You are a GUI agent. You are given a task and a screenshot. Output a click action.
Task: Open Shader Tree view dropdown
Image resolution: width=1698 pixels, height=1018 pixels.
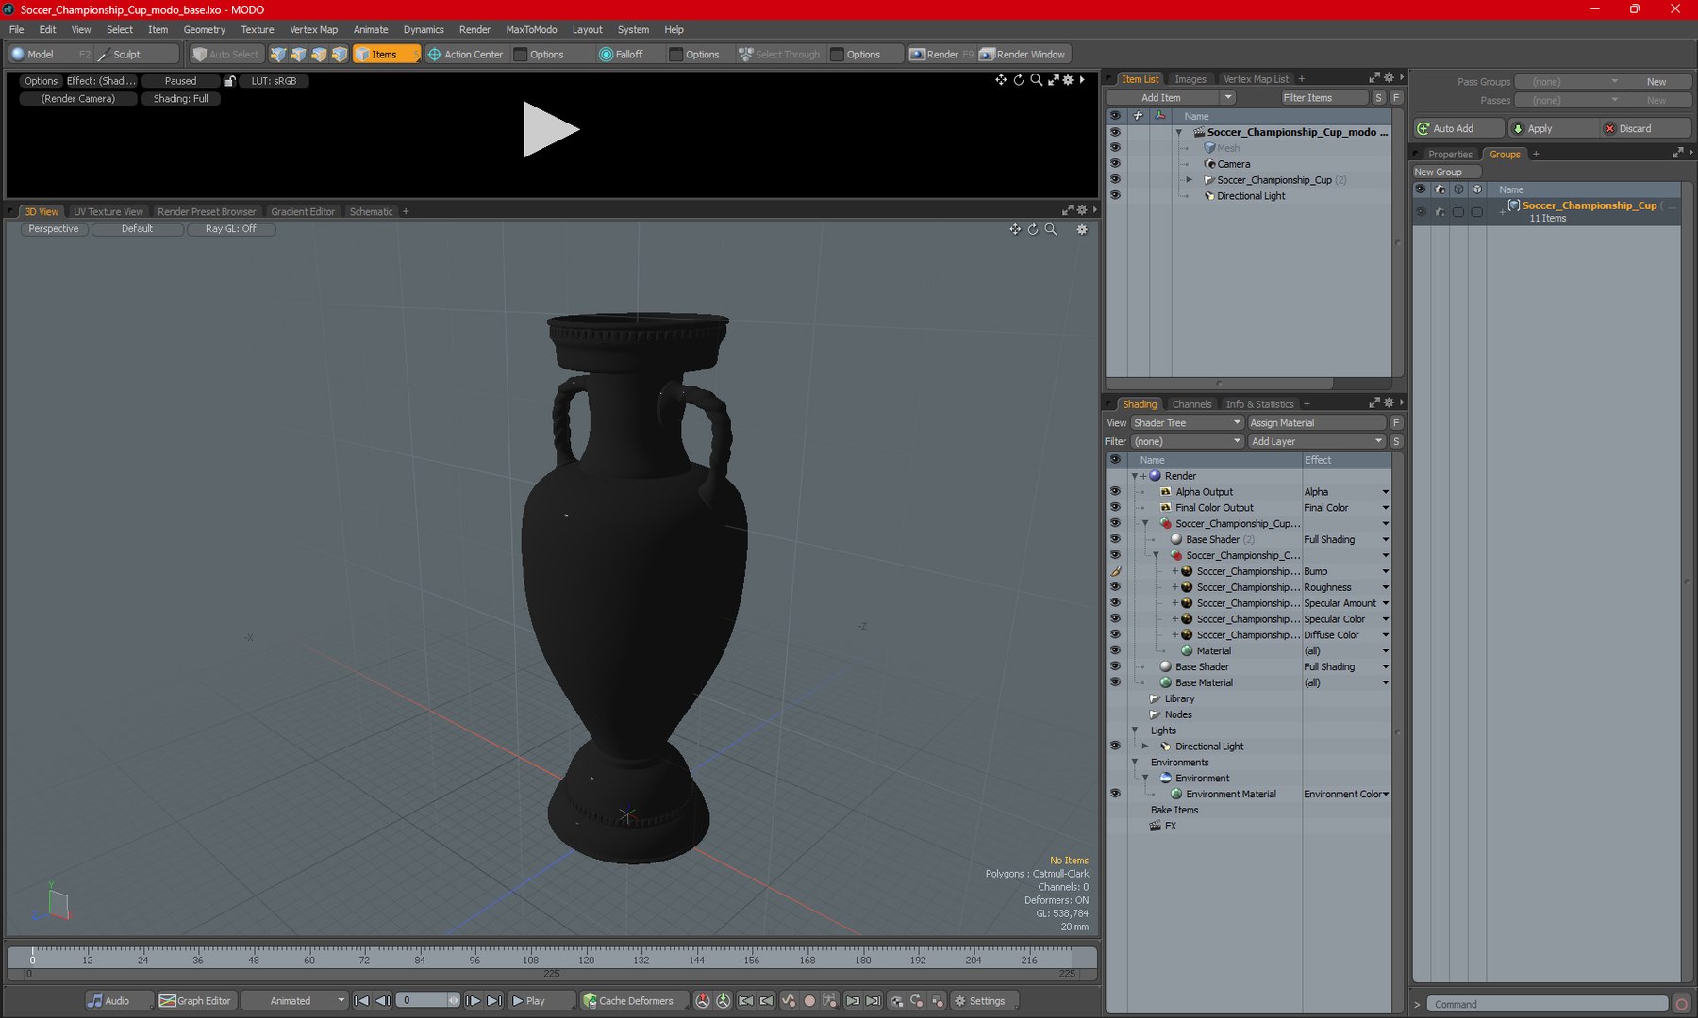click(x=1187, y=422)
